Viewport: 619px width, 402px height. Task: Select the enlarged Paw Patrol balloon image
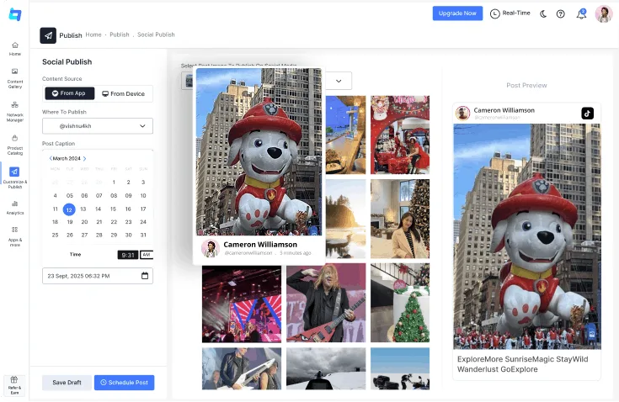(x=259, y=151)
